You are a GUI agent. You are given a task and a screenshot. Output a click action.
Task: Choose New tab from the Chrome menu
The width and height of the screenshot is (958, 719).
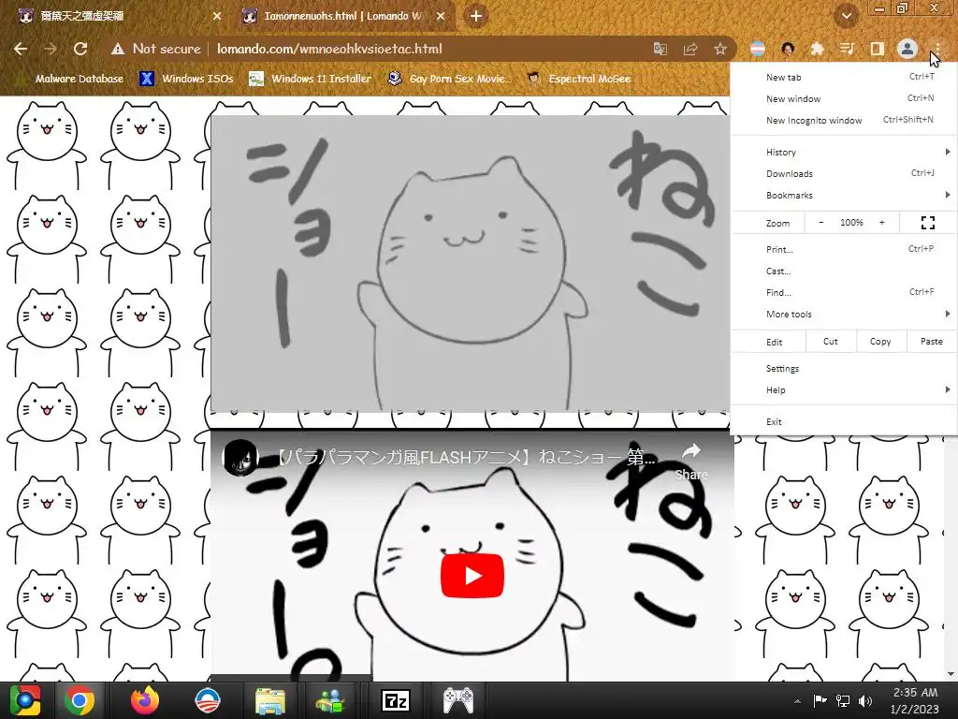click(844, 77)
